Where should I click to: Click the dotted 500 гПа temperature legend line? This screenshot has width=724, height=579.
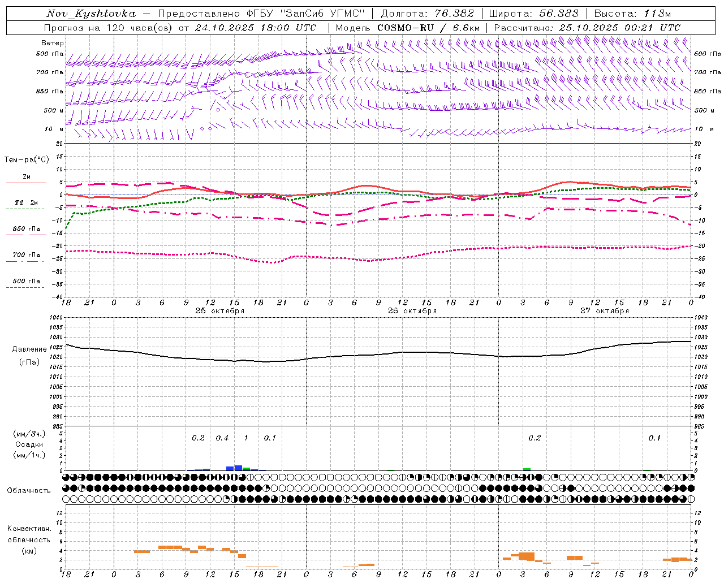click(x=25, y=288)
